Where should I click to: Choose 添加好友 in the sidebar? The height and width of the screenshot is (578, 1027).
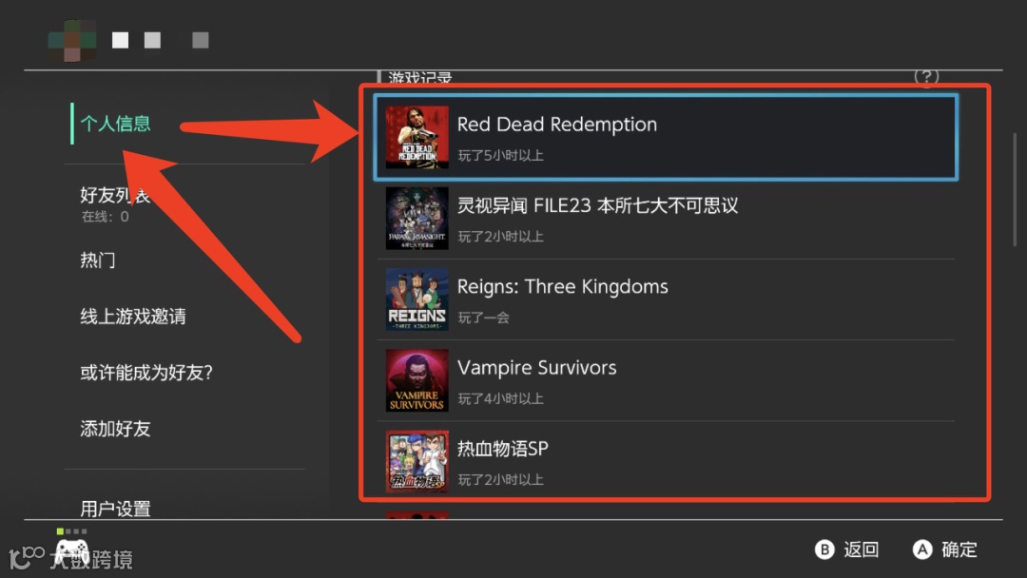coord(115,429)
